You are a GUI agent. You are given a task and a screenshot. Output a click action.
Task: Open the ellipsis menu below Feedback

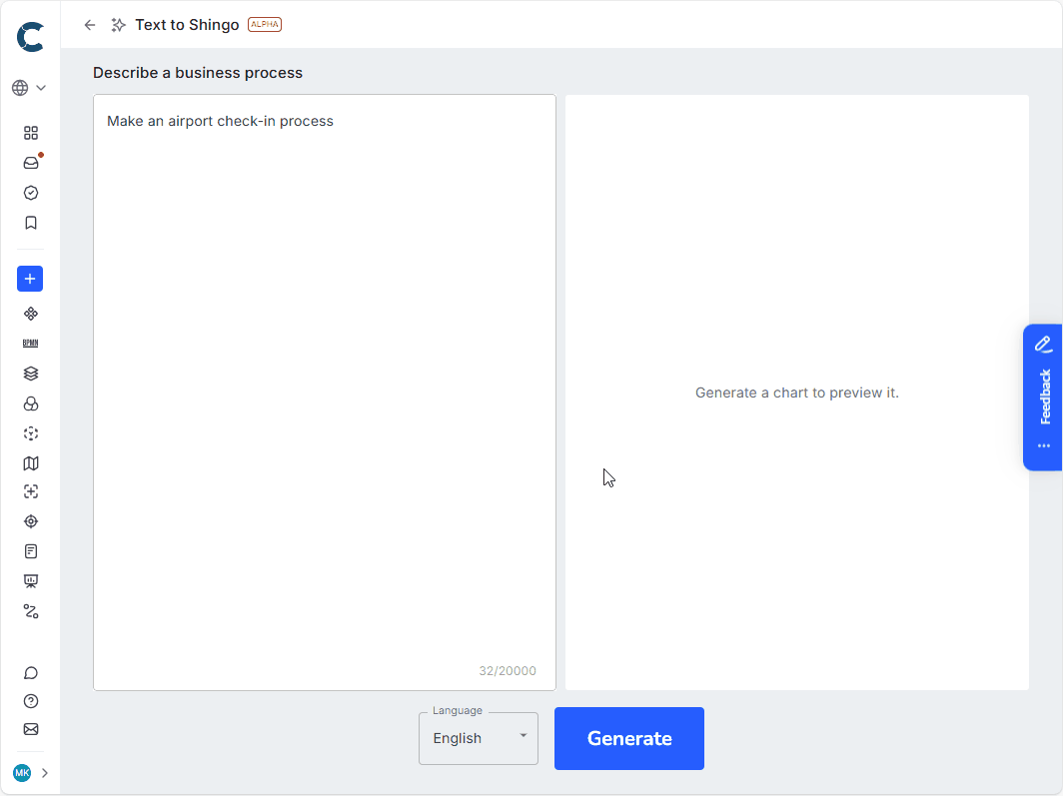coord(1043,446)
